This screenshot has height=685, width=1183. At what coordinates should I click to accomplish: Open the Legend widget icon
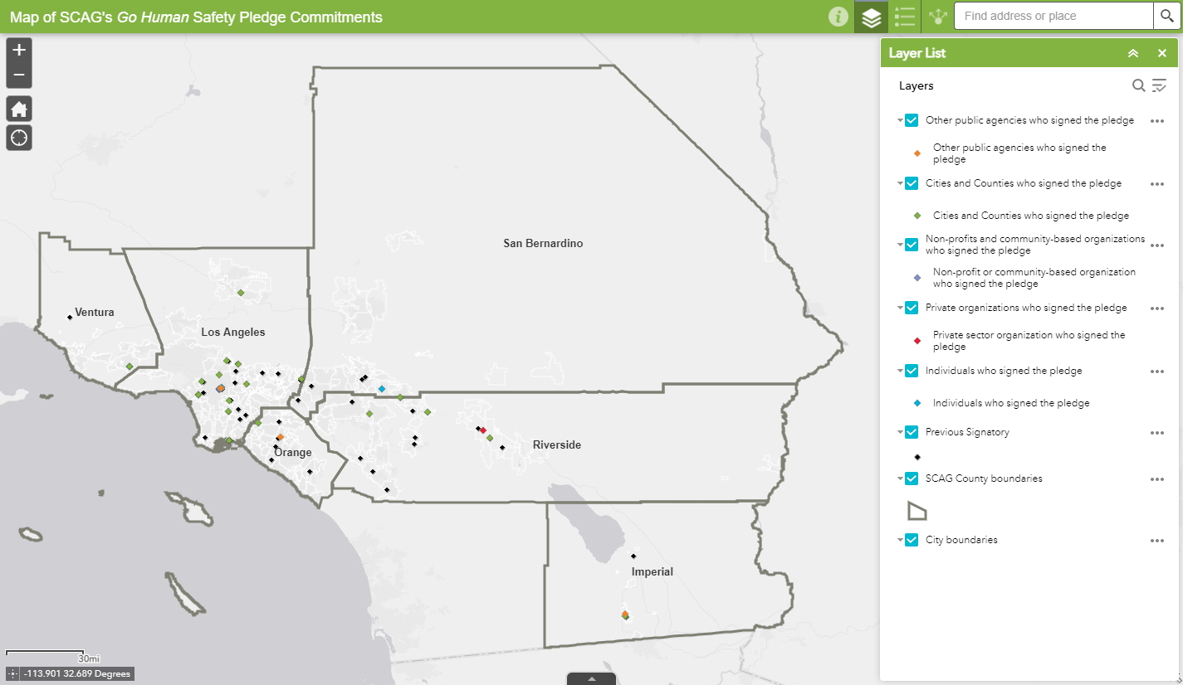pyautogui.click(x=905, y=17)
